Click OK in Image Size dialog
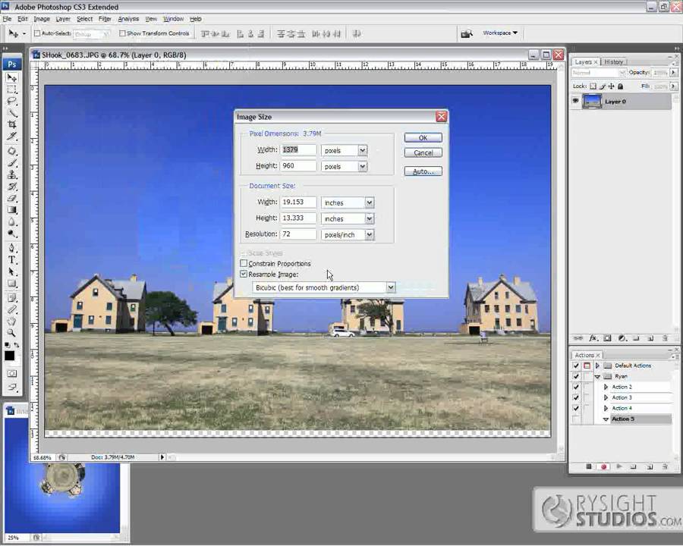Image resolution: width=683 pixels, height=546 pixels. point(423,137)
